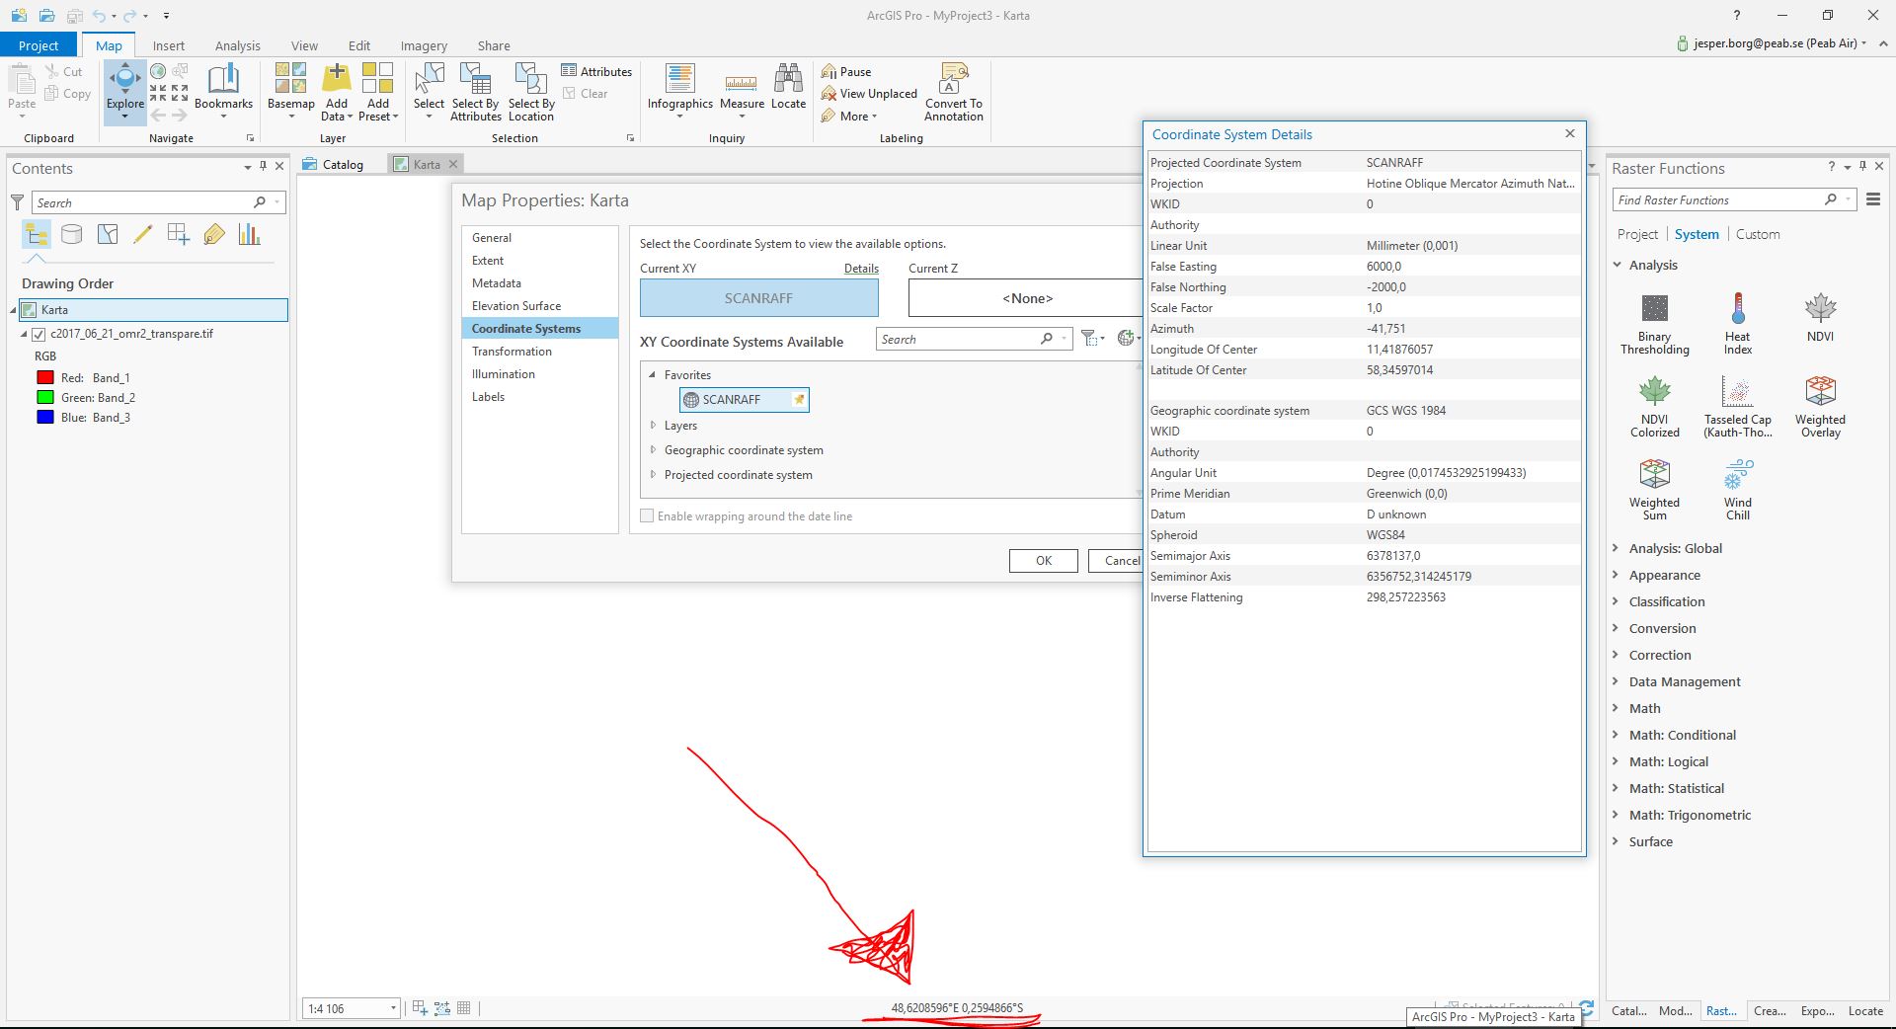
Task: Open the Infographics tool
Action: [x=680, y=91]
